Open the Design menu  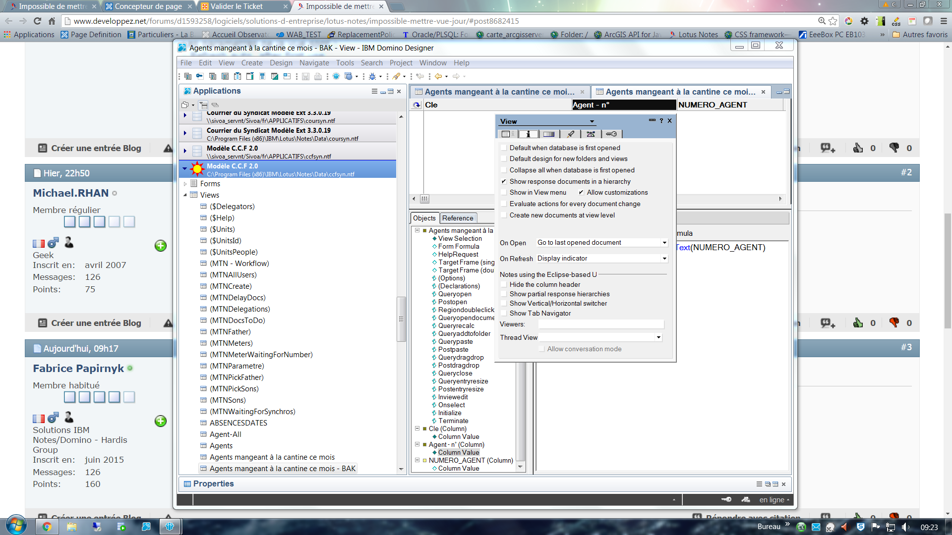click(281, 63)
